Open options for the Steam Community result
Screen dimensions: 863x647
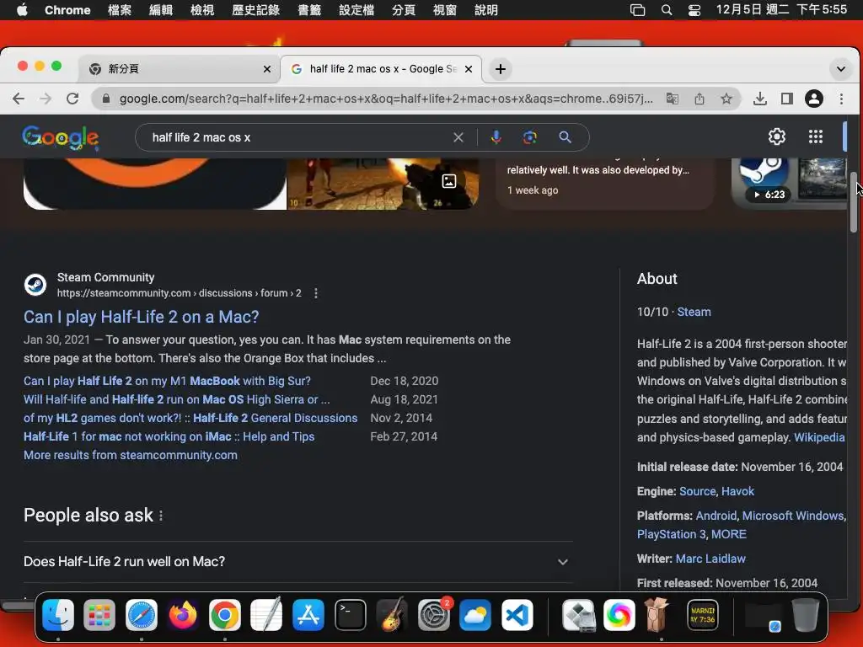point(316,293)
